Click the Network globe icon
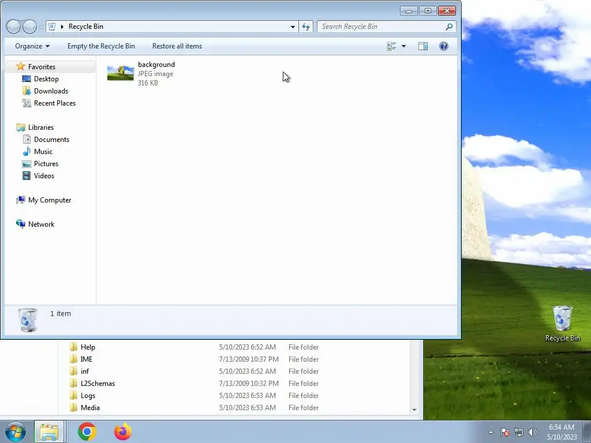The width and height of the screenshot is (591, 443). [20, 224]
